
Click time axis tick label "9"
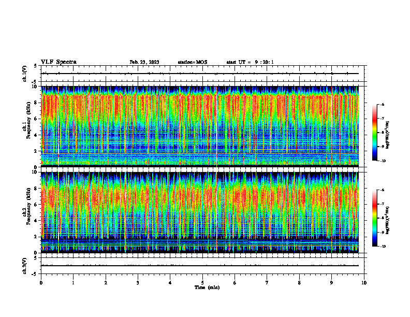331,283
